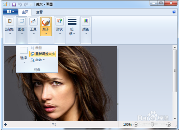Click the 工具 pencil-and-text icon
This screenshot has width=179, height=130.
pyautogui.click(x=33, y=21)
